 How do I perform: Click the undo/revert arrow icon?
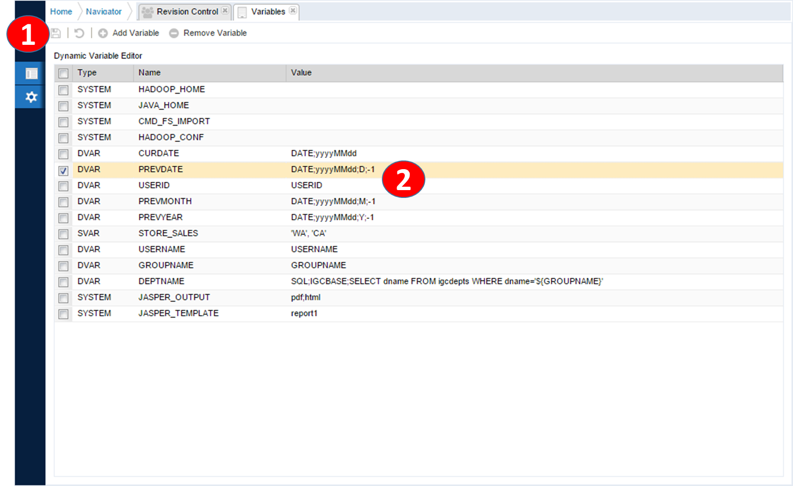79,33
